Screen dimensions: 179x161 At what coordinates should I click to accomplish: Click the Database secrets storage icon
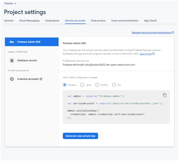[12, 60]
